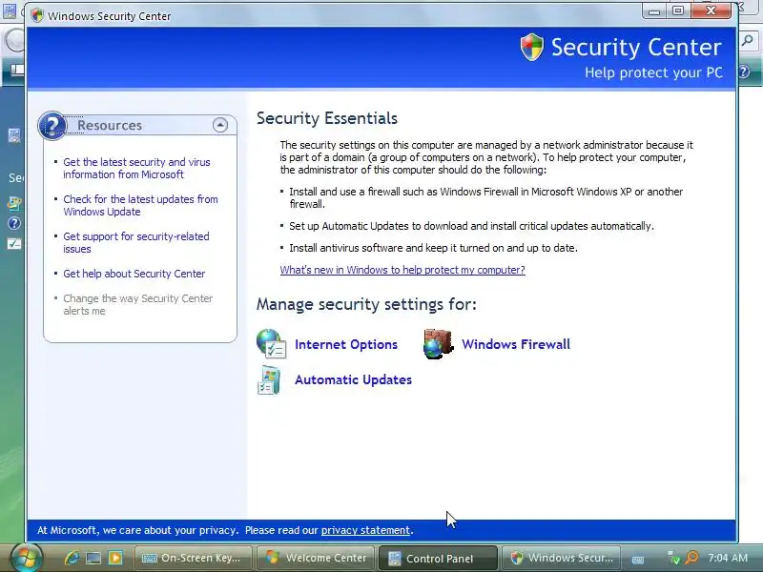Viewport: 763px width, 572px height.
Task: Click the Manage security settings for heading
Action: (366, 304)
